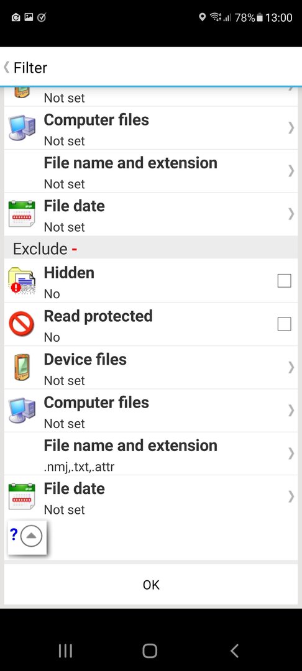This screenshot has width=302, height=671.
Task: Tap the Hidden files folder icon
Action: (x=21, y=281)
